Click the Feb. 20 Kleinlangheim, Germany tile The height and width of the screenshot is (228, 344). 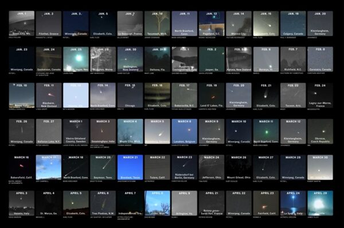tap(239, 95)
